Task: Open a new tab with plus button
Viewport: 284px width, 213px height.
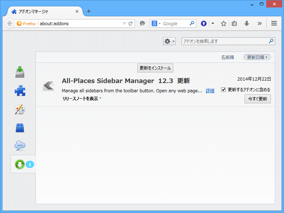Action: [x=89, y=11]
